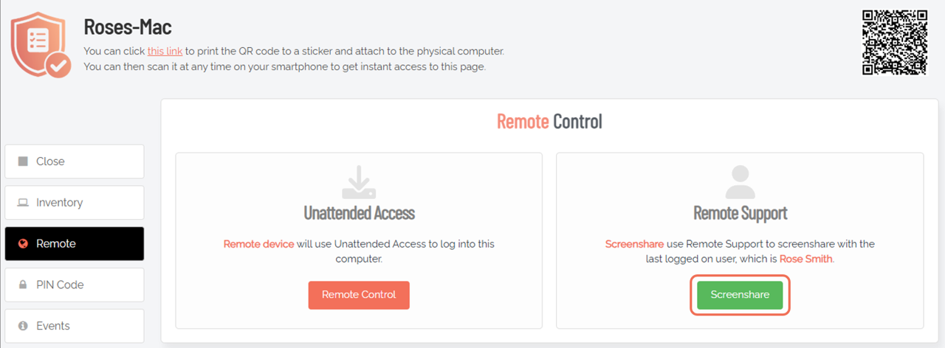This screenshot has height=348, width=945.
Task: Click the Remote Control panel heading
Action: (549, 122)
